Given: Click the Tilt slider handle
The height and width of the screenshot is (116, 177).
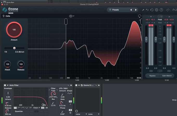Looking at the screenshot, I should 14,48.
